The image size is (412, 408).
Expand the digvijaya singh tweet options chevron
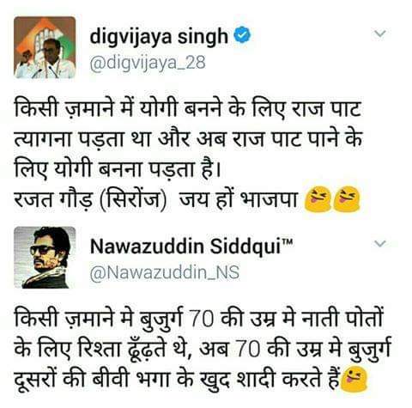click(x=380, y=33)
